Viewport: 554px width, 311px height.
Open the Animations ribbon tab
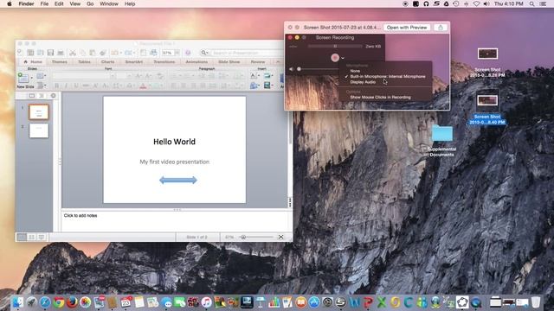[x=196, y=62]
